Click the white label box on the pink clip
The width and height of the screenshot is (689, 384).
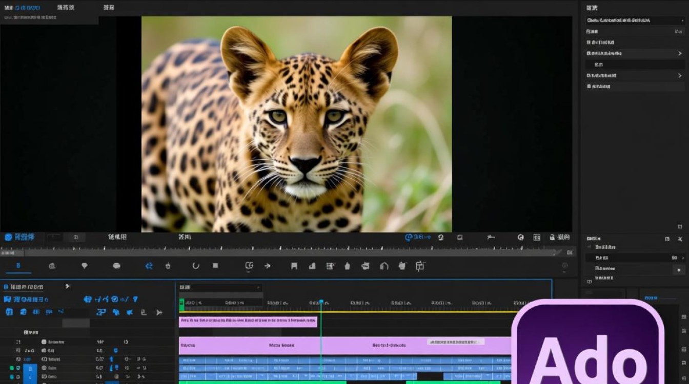click(455, 342)
